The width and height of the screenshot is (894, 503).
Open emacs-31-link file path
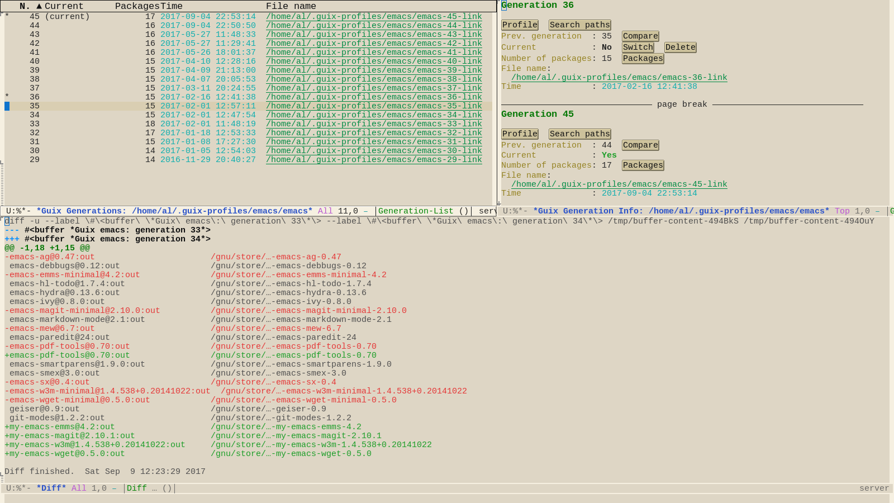click(374, 142)
